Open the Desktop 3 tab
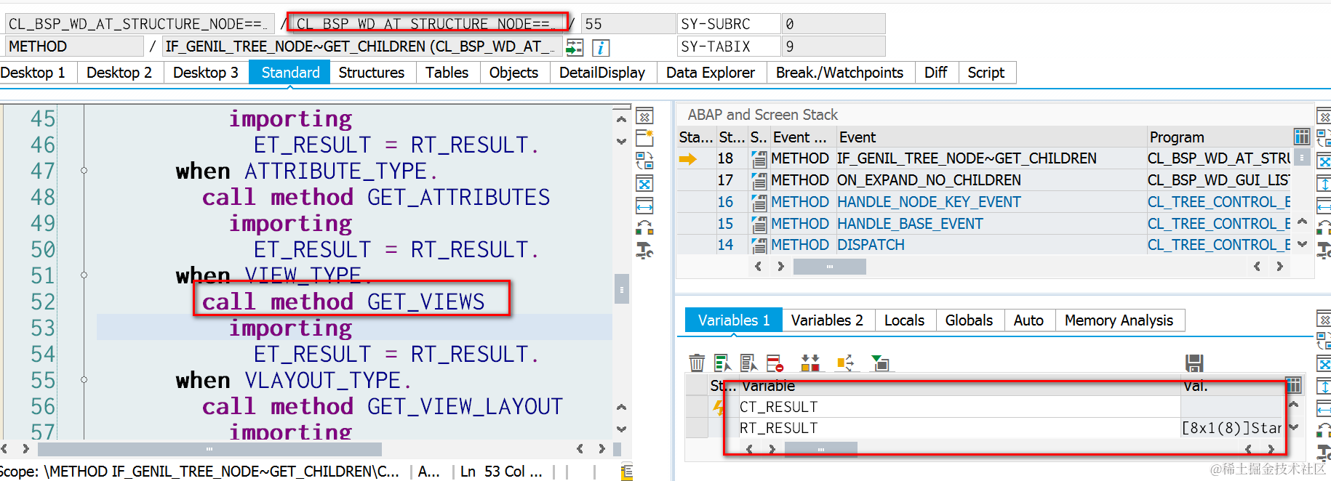 206,73
